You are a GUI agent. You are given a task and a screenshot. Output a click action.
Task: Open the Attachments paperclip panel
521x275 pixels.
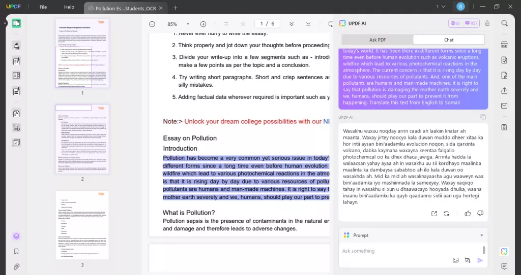coord(16,266)
